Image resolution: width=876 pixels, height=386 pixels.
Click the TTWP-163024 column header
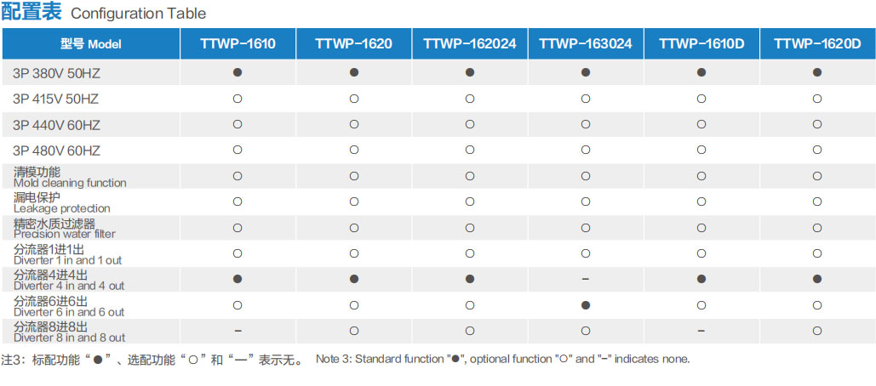586,43
